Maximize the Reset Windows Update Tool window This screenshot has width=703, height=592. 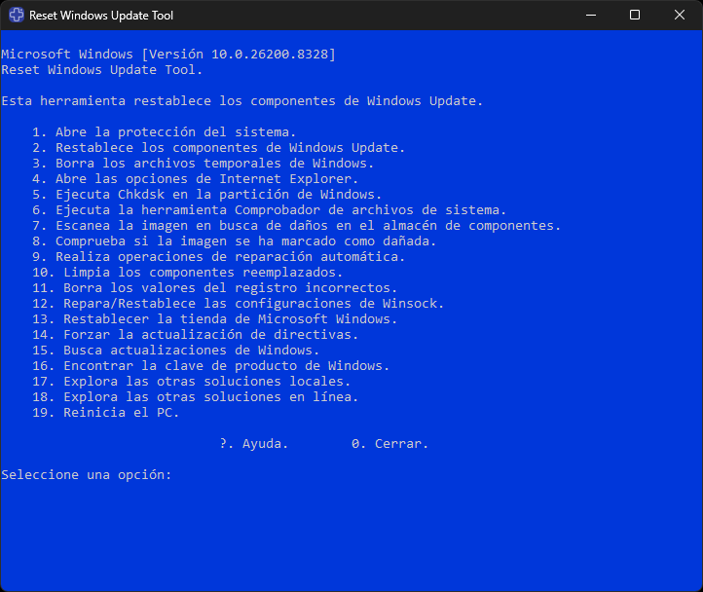pos(635,15)
